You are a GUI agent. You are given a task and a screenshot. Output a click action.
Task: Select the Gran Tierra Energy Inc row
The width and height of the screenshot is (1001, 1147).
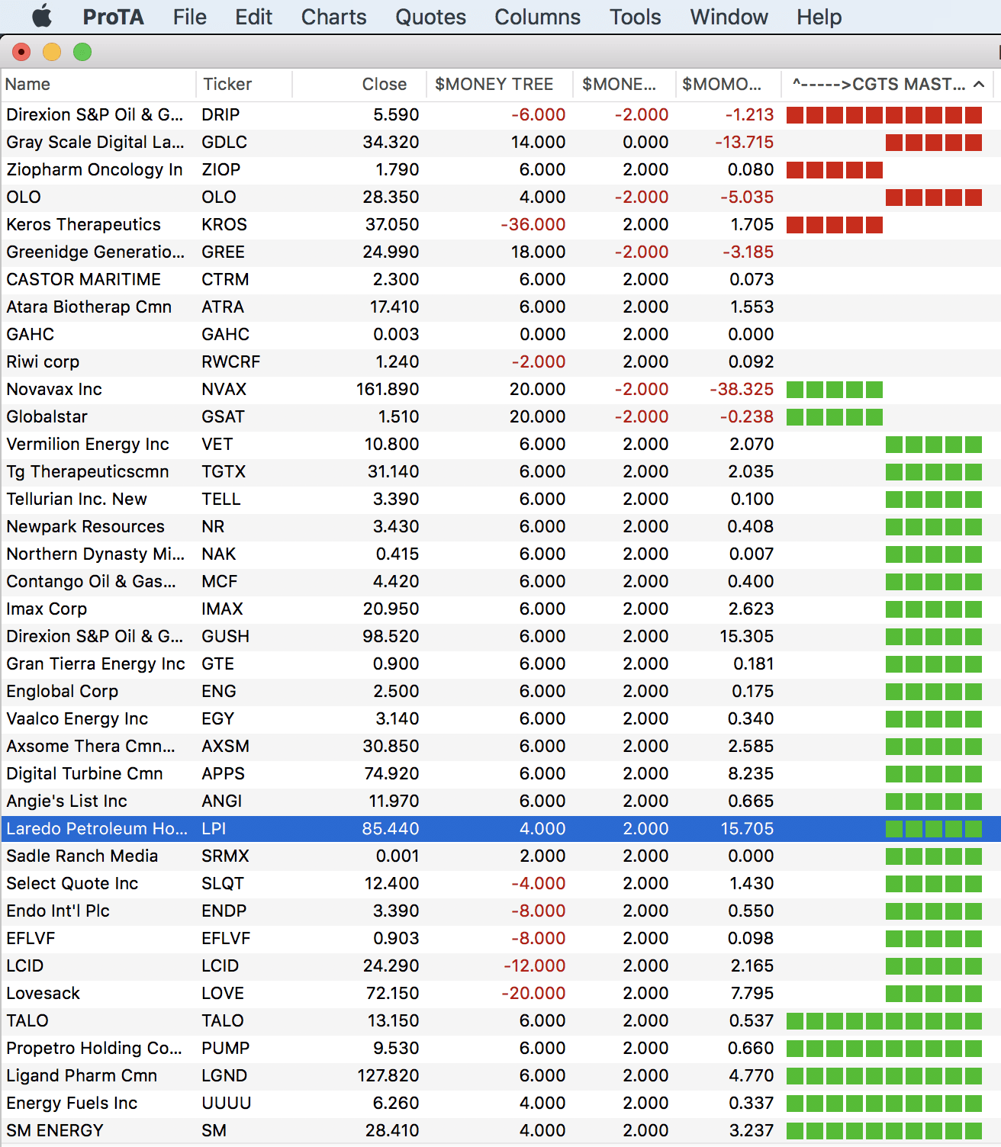click(x=500, y=664)
